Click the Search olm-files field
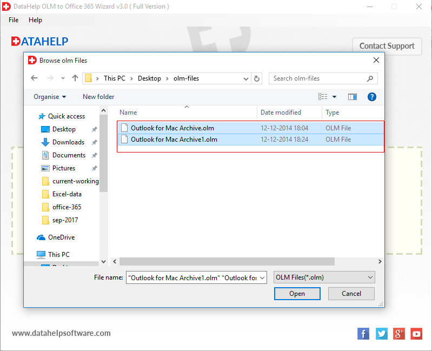 pos(323,78)
